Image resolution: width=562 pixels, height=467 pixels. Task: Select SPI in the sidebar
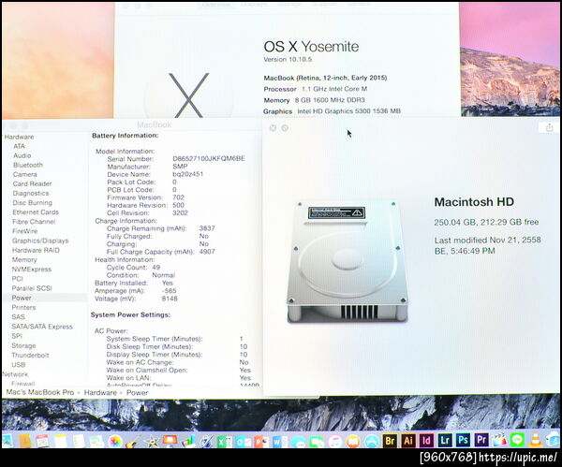[17, 336]
